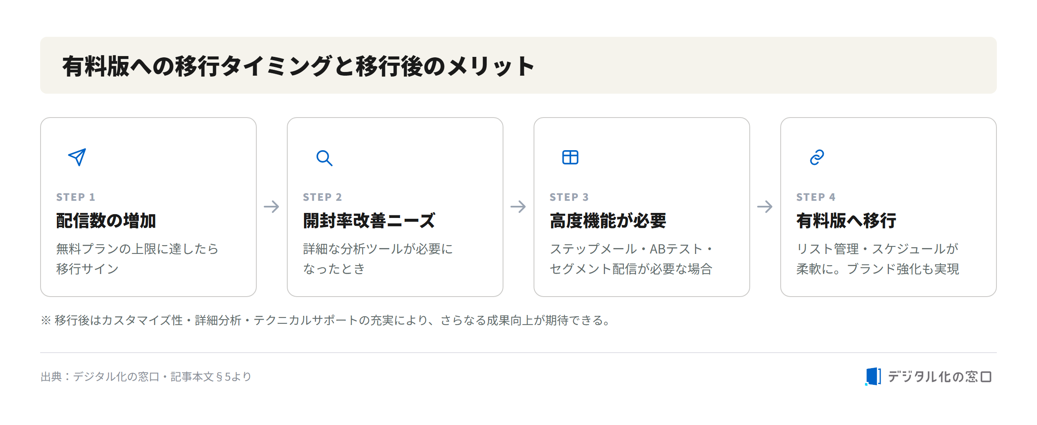The height and width of the screenshot is (425, 1037).
Task: Click the table grid icon in Step 3
Action: 570,157
